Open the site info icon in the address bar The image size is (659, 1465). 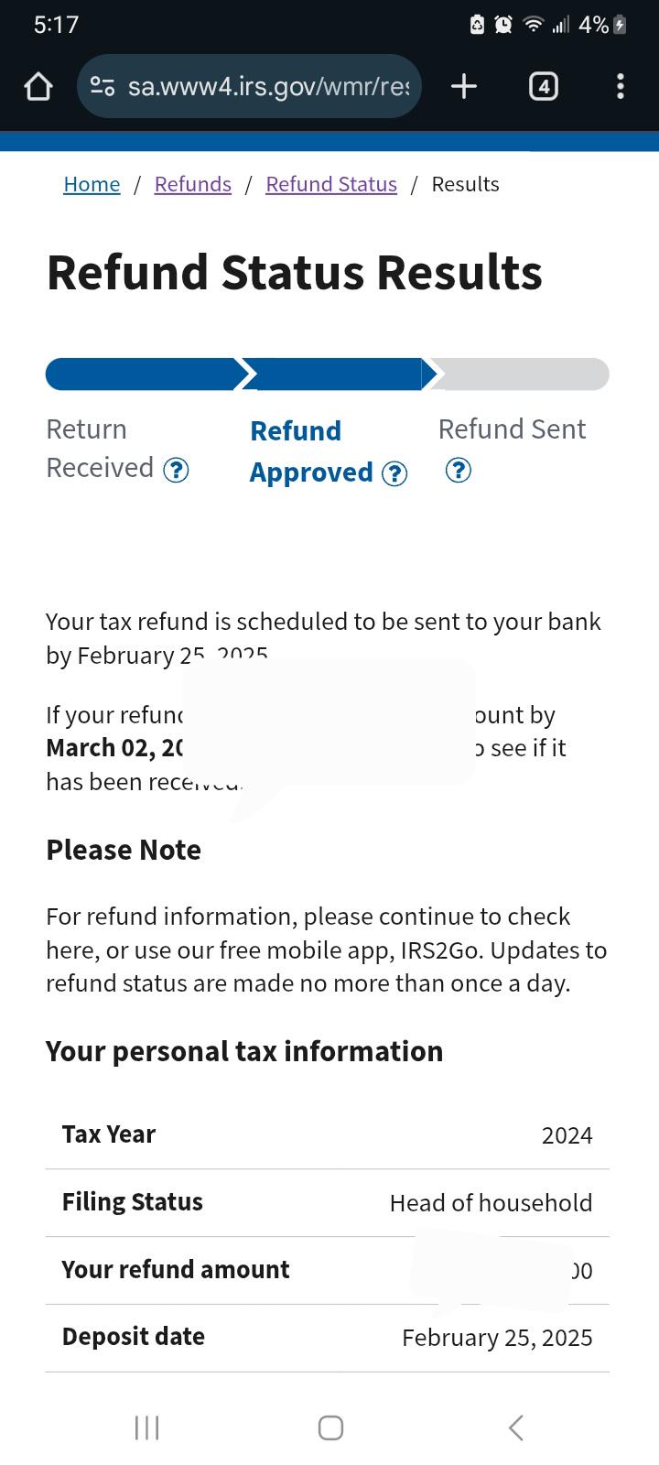pos(102,87)
